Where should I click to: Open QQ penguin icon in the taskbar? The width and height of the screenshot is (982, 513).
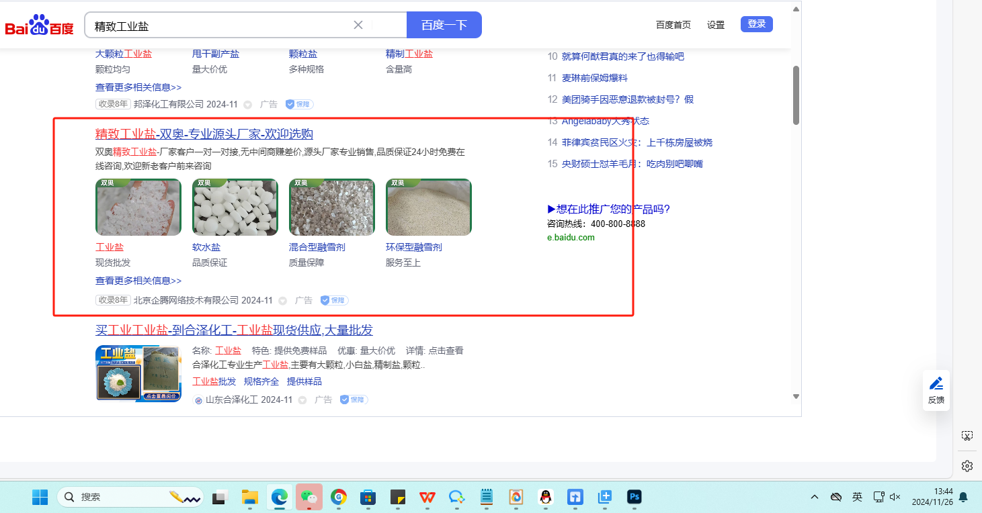coord(546,497)
